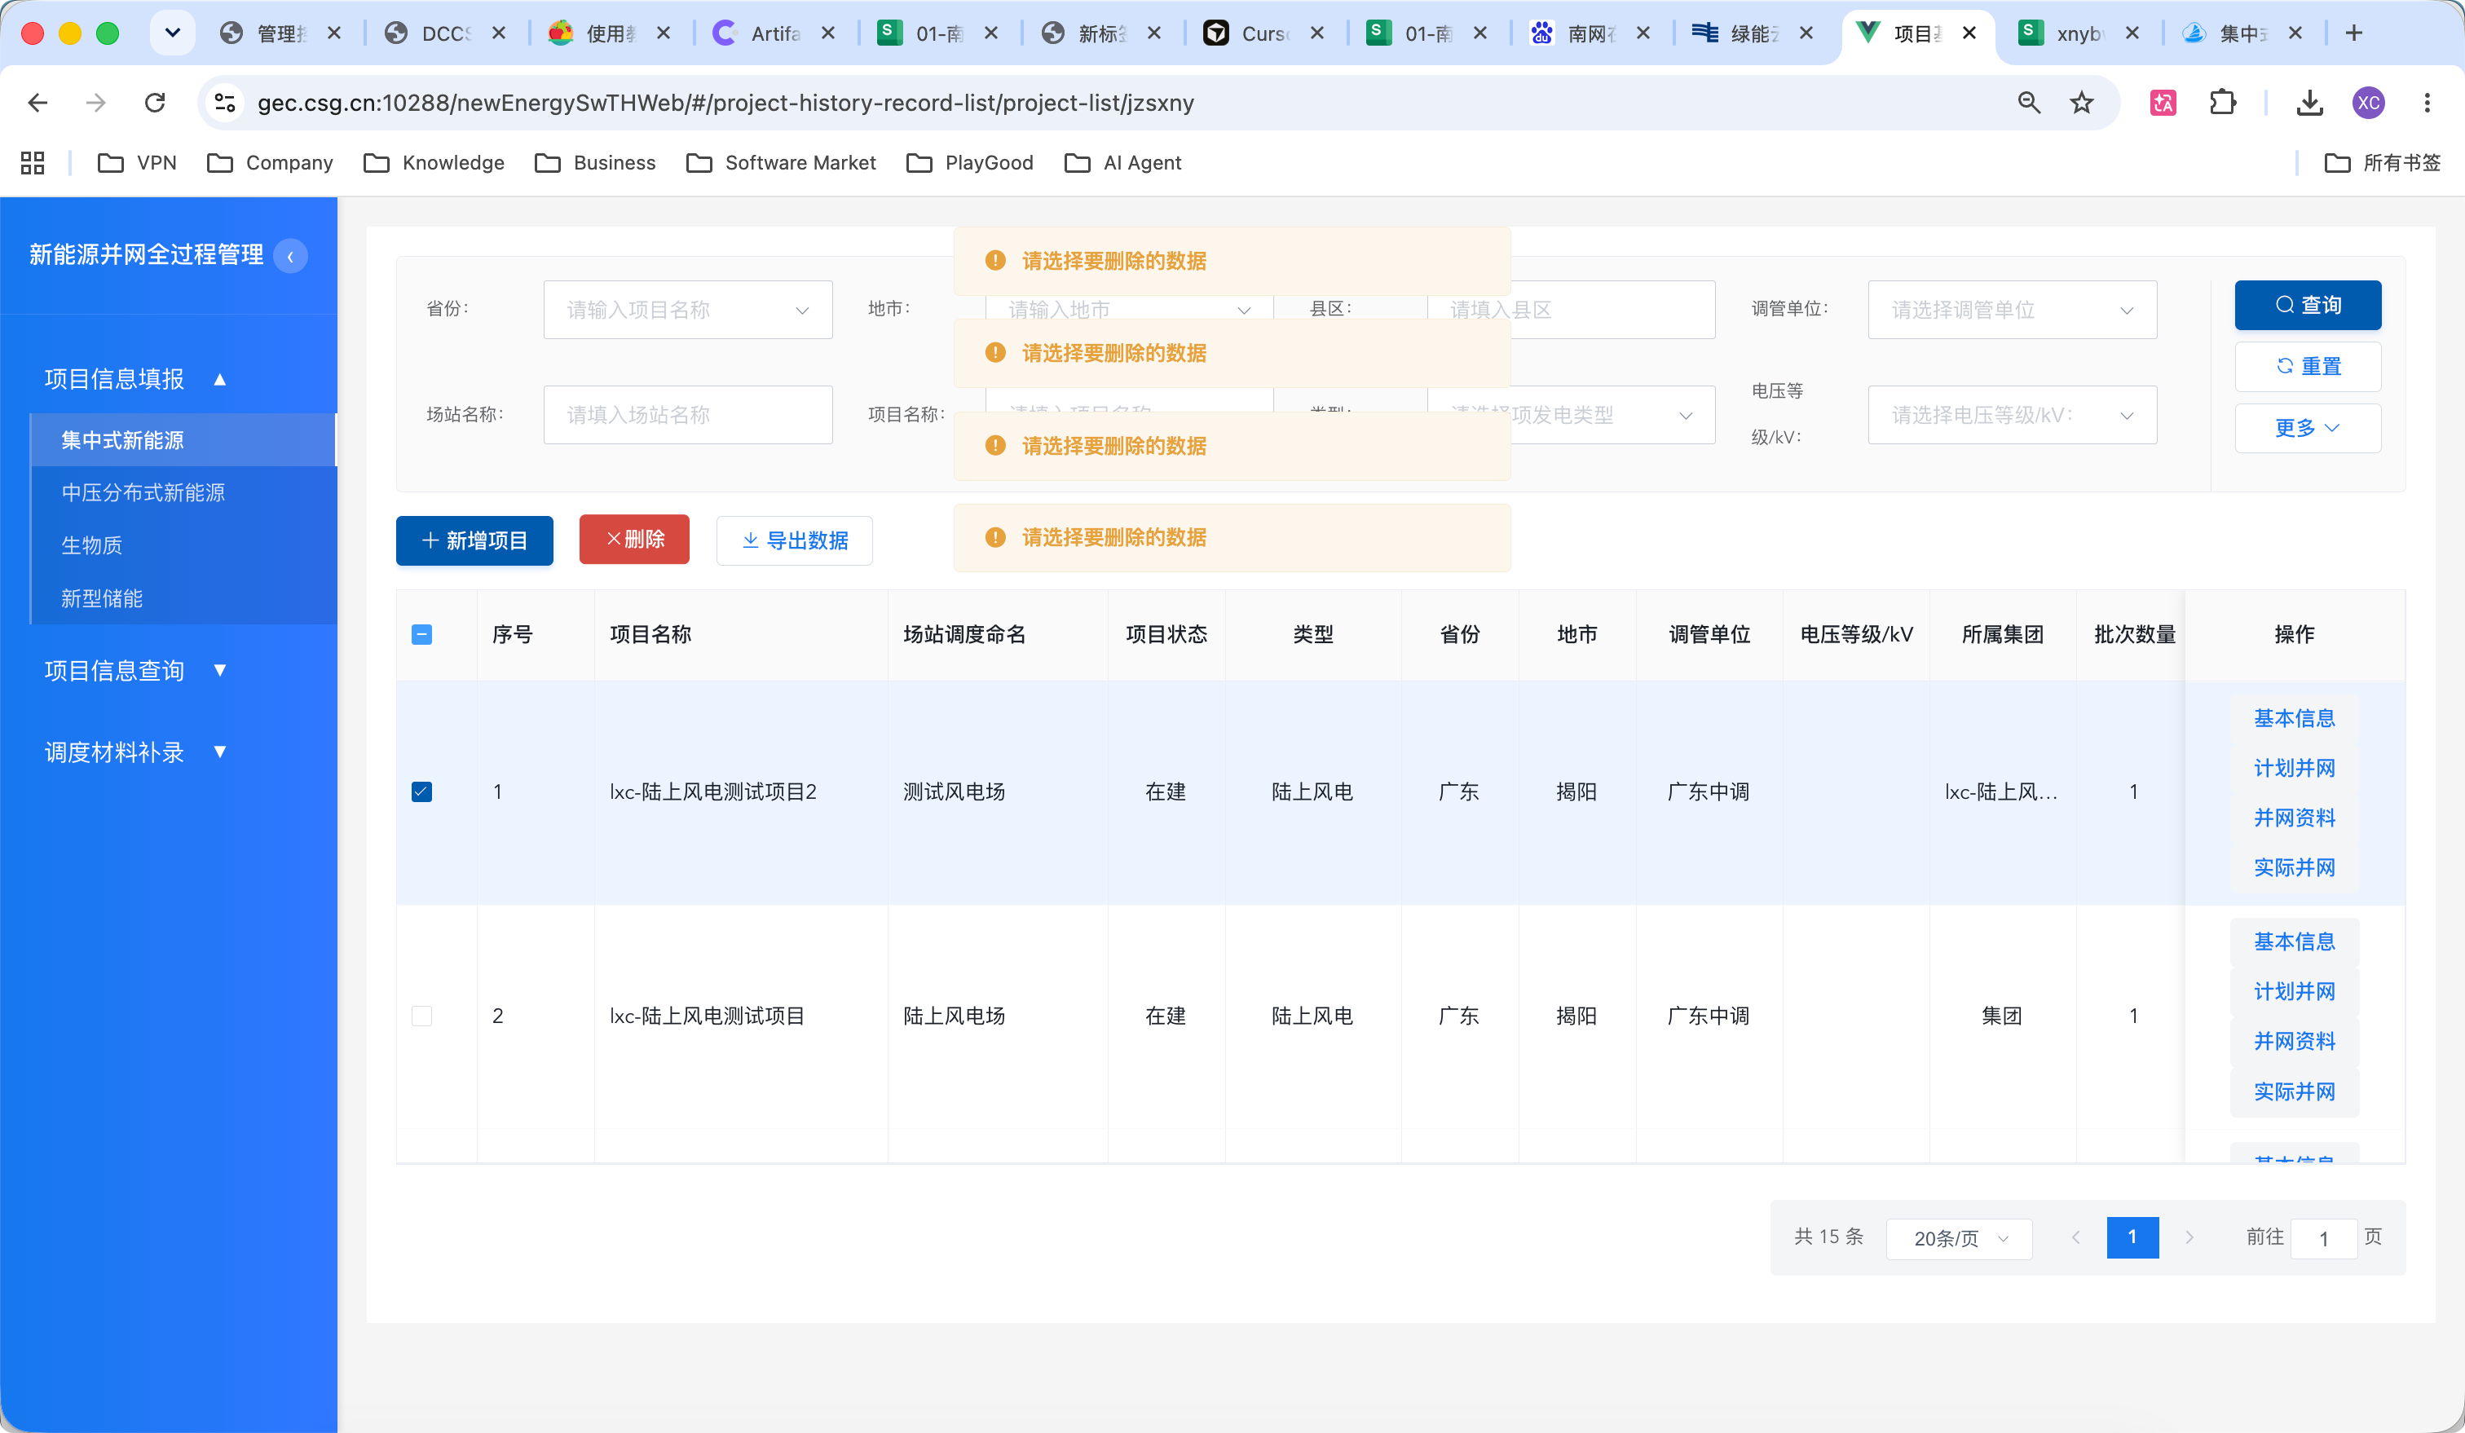Screen dimensions: 2465x1433
Task: Open the 调管单位 dropdown
Action: coord(2012,310)
